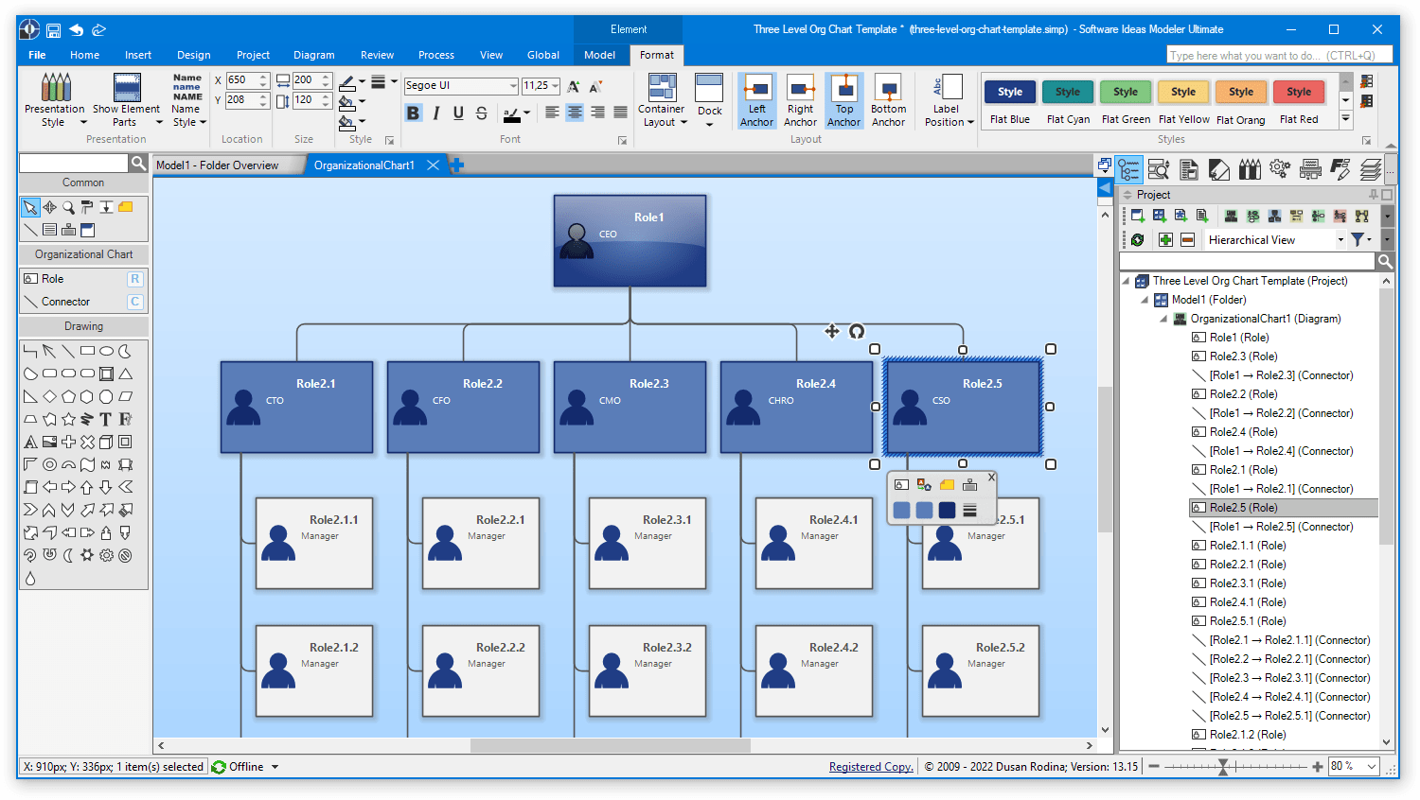Pick the Connector tool in toolbox
1420x800 pixels.
[x=82, y=302]
